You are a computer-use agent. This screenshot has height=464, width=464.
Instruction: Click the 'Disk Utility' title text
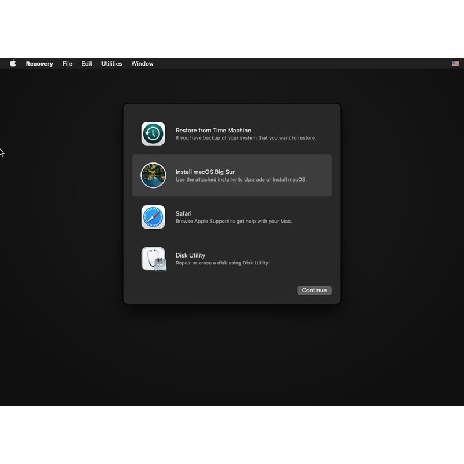(x=190, y=256)
